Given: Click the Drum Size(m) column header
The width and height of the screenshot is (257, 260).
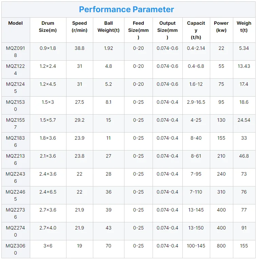Looking at the screenshot, I should [48, 26].
